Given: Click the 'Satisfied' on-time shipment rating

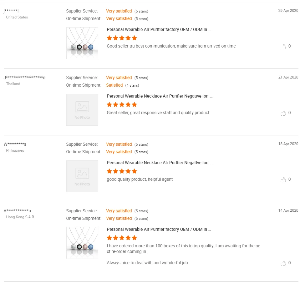Looking at the screenshot, I should click(x=114, y=85).
